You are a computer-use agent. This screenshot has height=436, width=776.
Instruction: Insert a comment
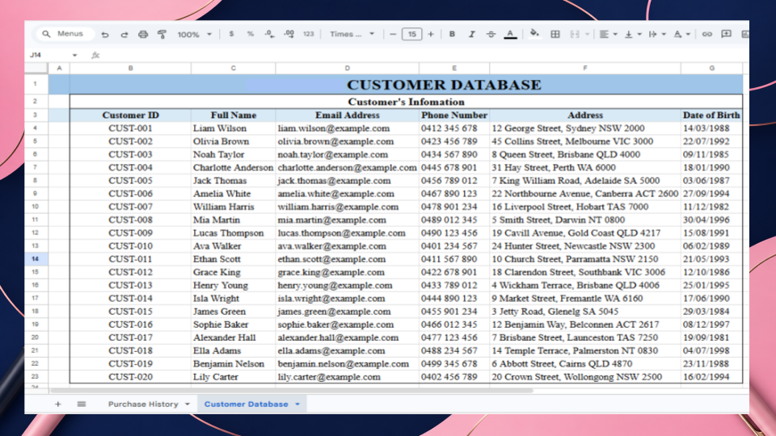point(726,34)
